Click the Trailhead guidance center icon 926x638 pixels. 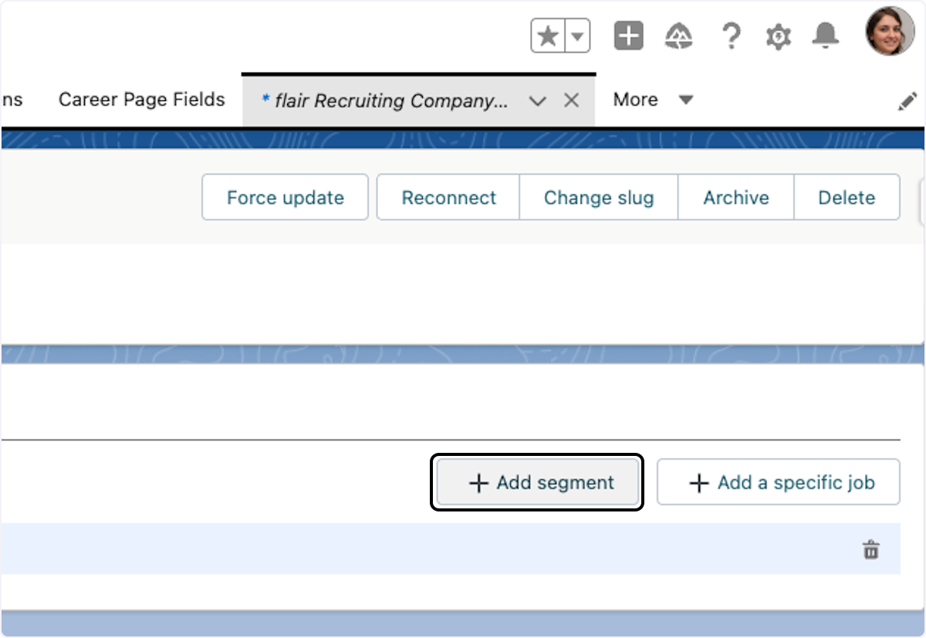click(x=678, y=35)
